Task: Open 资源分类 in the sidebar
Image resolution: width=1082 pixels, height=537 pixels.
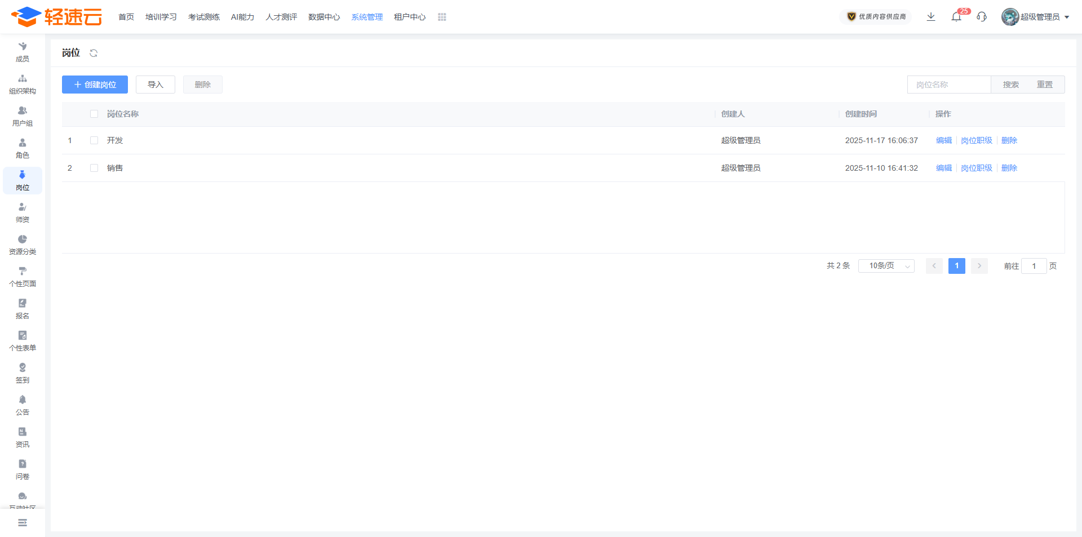Action: (23, 245)
